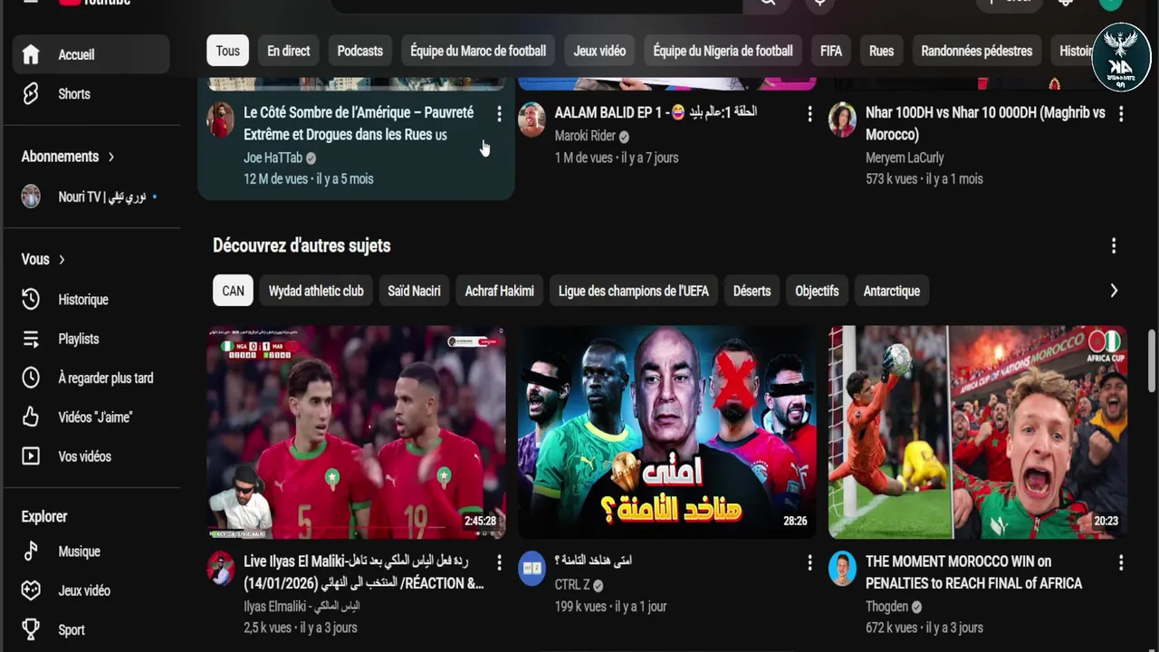Viewport: 1159px width, 652px height.
Task: Open more options for AALAM BALID EP 1
Action: 809,114
